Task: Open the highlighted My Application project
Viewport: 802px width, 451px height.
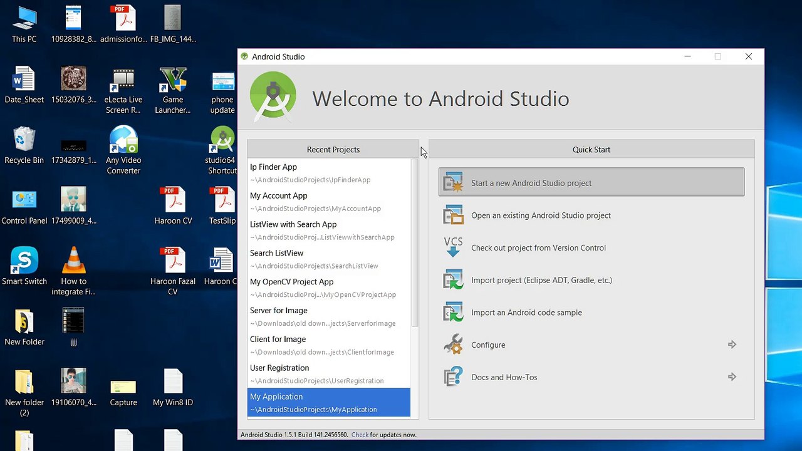Action: (x=329, y=403)
